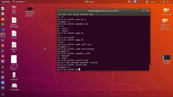The height and width of the screenshot is (97, 173).
Task: Select the PhpStorm-2017.3.4 download folder
Action: pos(165,24)
